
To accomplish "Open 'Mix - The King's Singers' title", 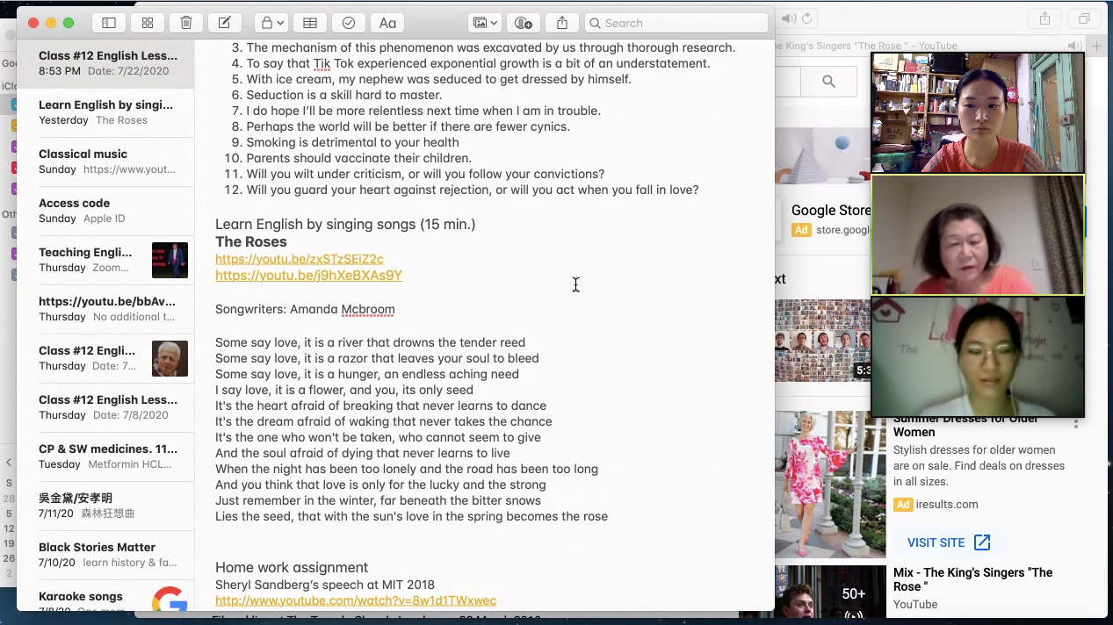I will point(972,579).
